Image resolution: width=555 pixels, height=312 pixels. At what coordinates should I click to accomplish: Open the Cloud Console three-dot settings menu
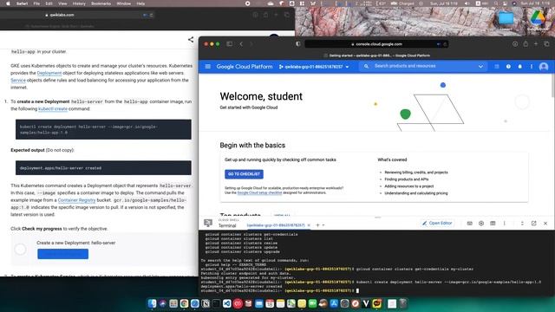pyautogui.click(x=532, y=67)
